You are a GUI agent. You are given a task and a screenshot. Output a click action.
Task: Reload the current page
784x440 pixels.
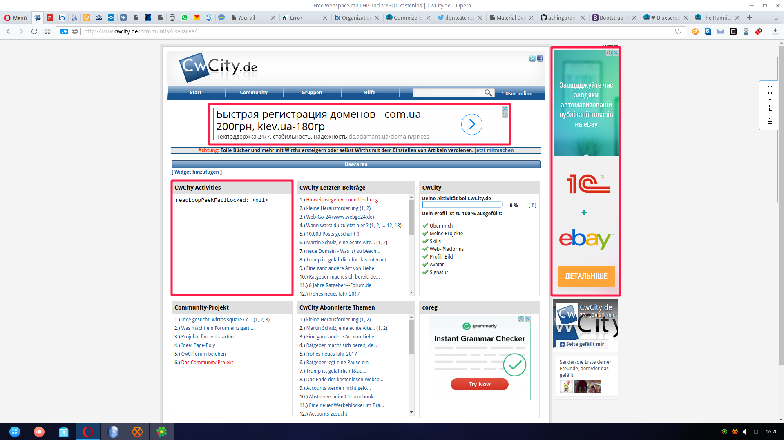point(34,31)
